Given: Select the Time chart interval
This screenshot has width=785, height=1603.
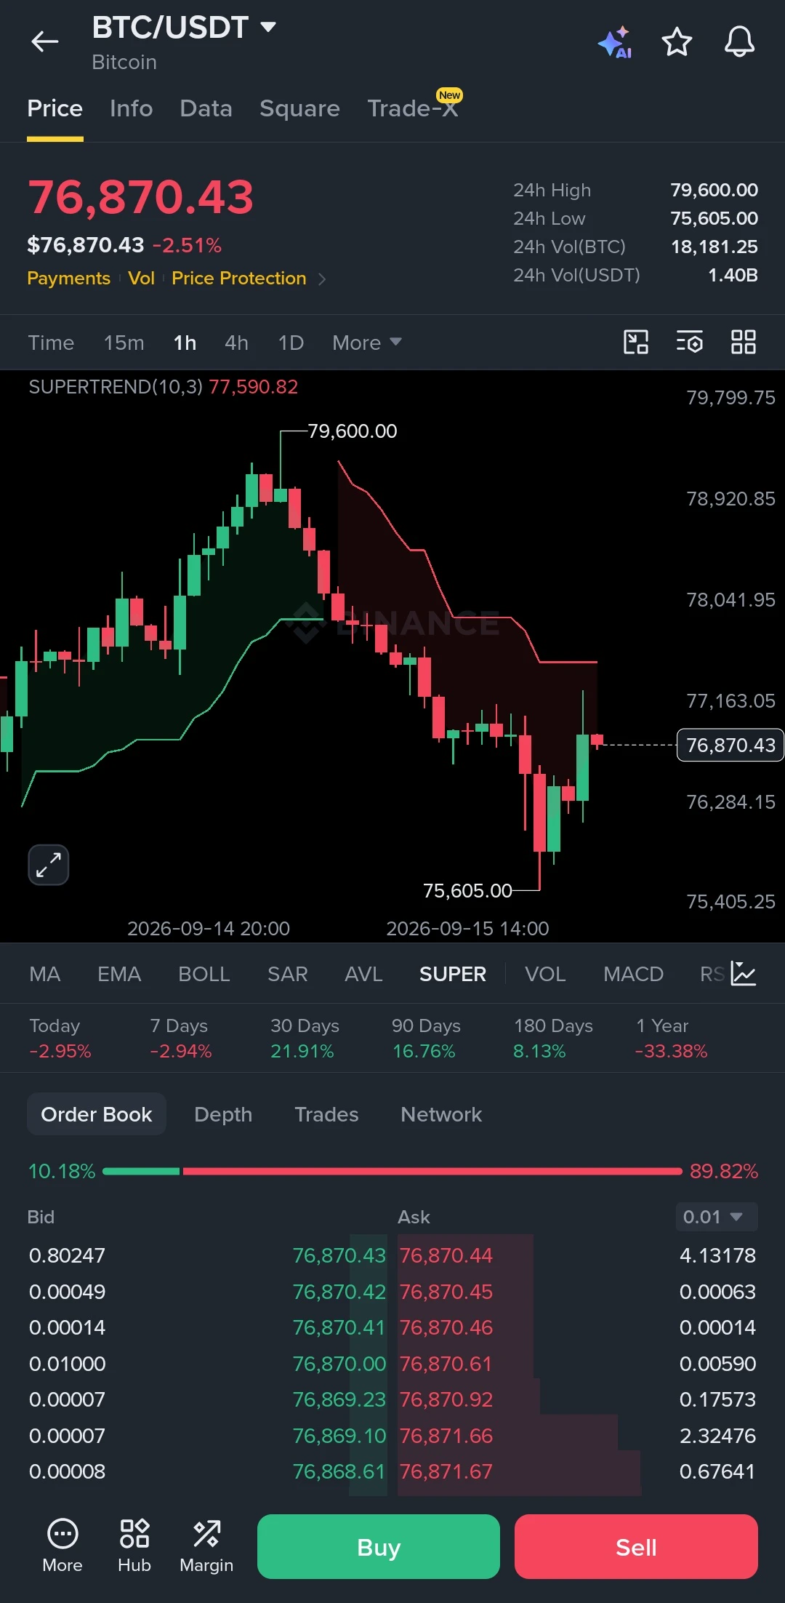Looking at the screenshot, I should 51,343.
